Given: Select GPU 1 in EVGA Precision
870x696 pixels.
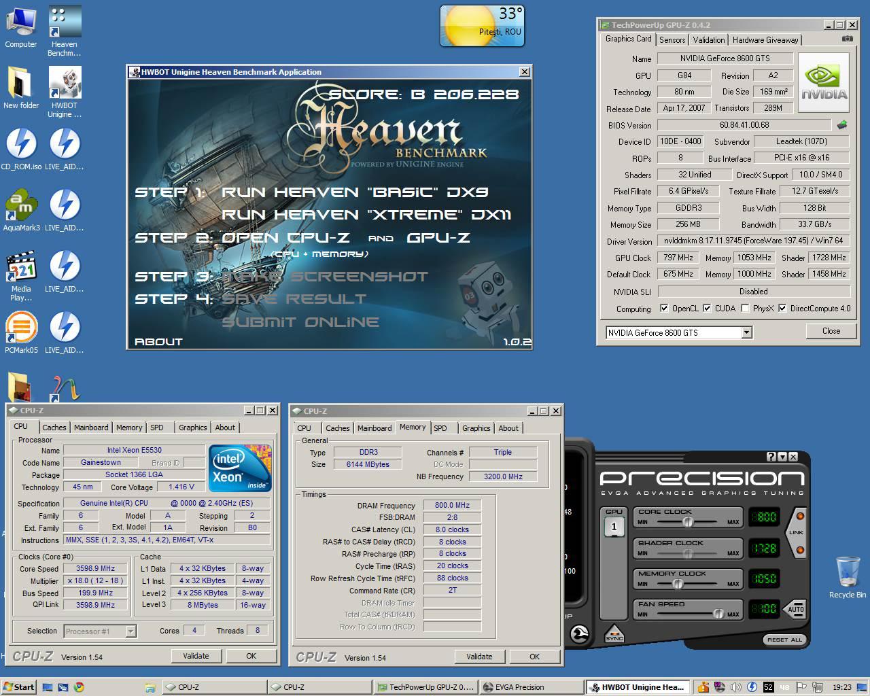Looking at the screenshot, I should pos(614,526).
